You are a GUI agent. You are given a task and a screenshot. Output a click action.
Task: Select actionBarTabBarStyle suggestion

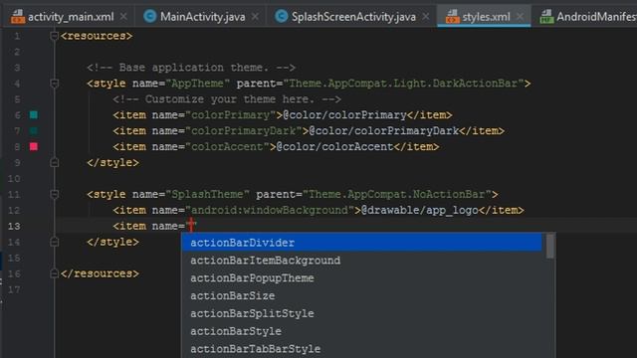361,349
